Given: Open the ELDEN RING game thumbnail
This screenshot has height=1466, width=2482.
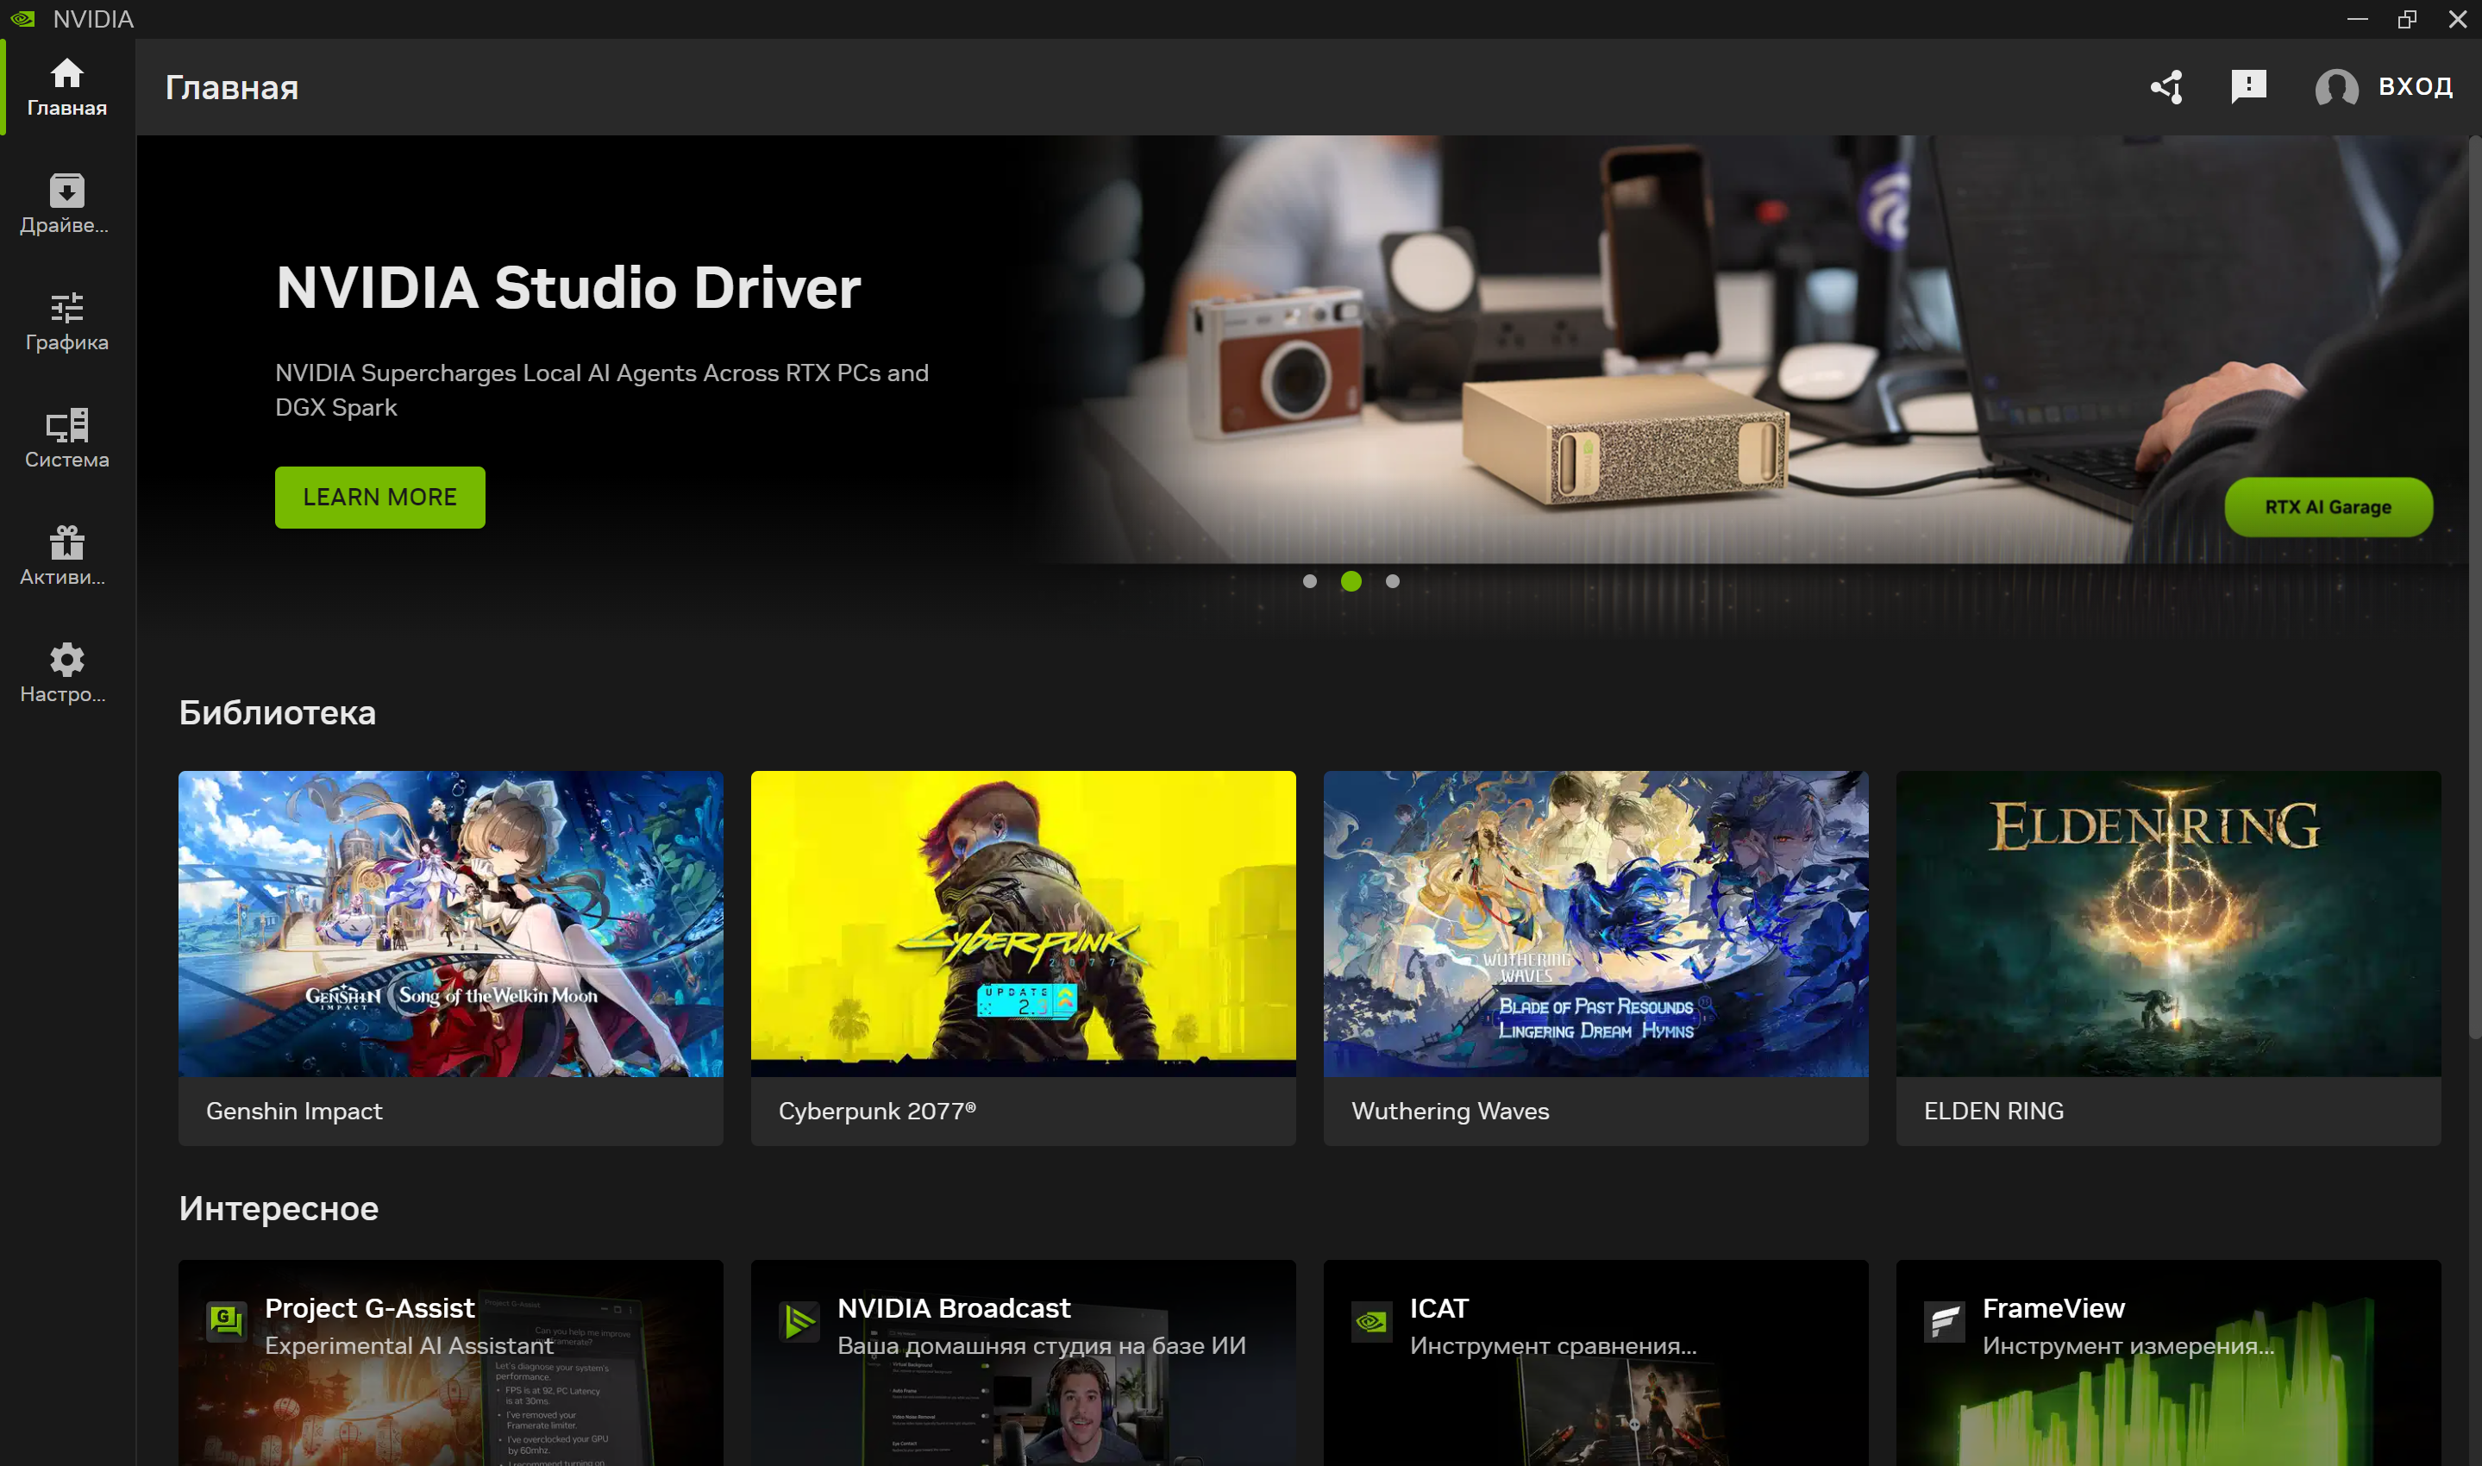Looking at the screenshot, I should click(2168, 924).
